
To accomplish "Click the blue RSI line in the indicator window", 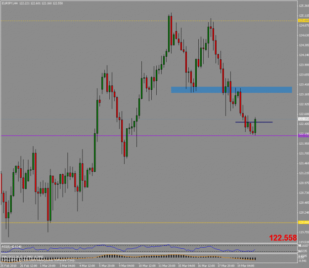I will click(x=128, y=248).
